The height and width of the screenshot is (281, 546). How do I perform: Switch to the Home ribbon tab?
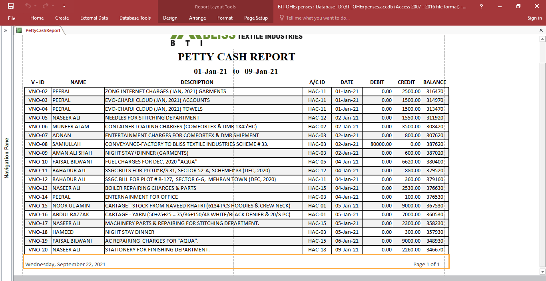tap(37, 18)
